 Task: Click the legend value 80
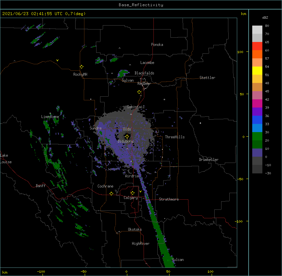click(267, 26)
